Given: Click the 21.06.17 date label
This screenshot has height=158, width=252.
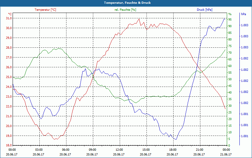Looking at the screenshot, I should tap(226, 154).
